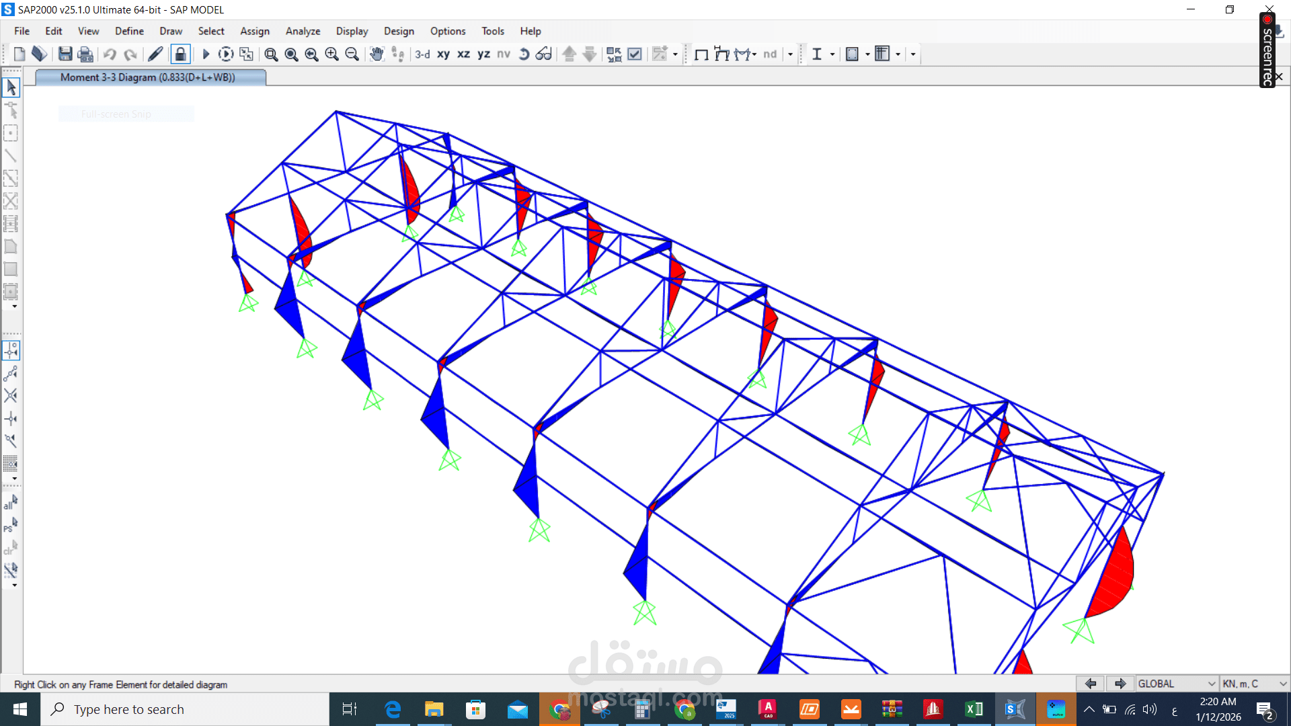The height and width of the screenshot is (726, 1291).
Task: Set default 3-d view
Action: click(422, 54)
